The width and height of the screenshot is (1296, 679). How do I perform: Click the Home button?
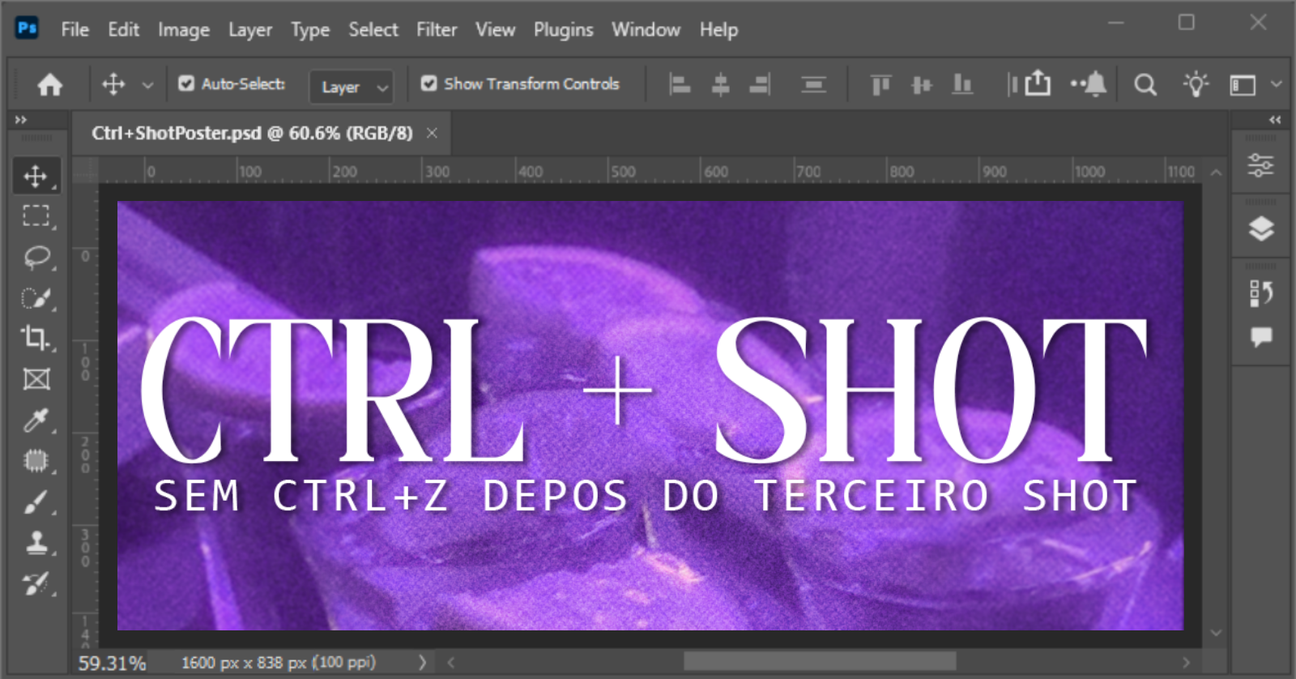pyautogui.click(x=49, y=84)
